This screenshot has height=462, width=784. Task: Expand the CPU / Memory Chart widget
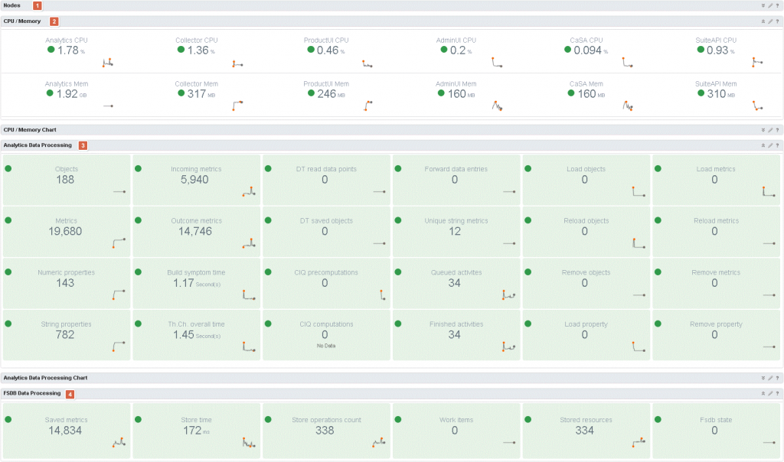tap(763, 130)
